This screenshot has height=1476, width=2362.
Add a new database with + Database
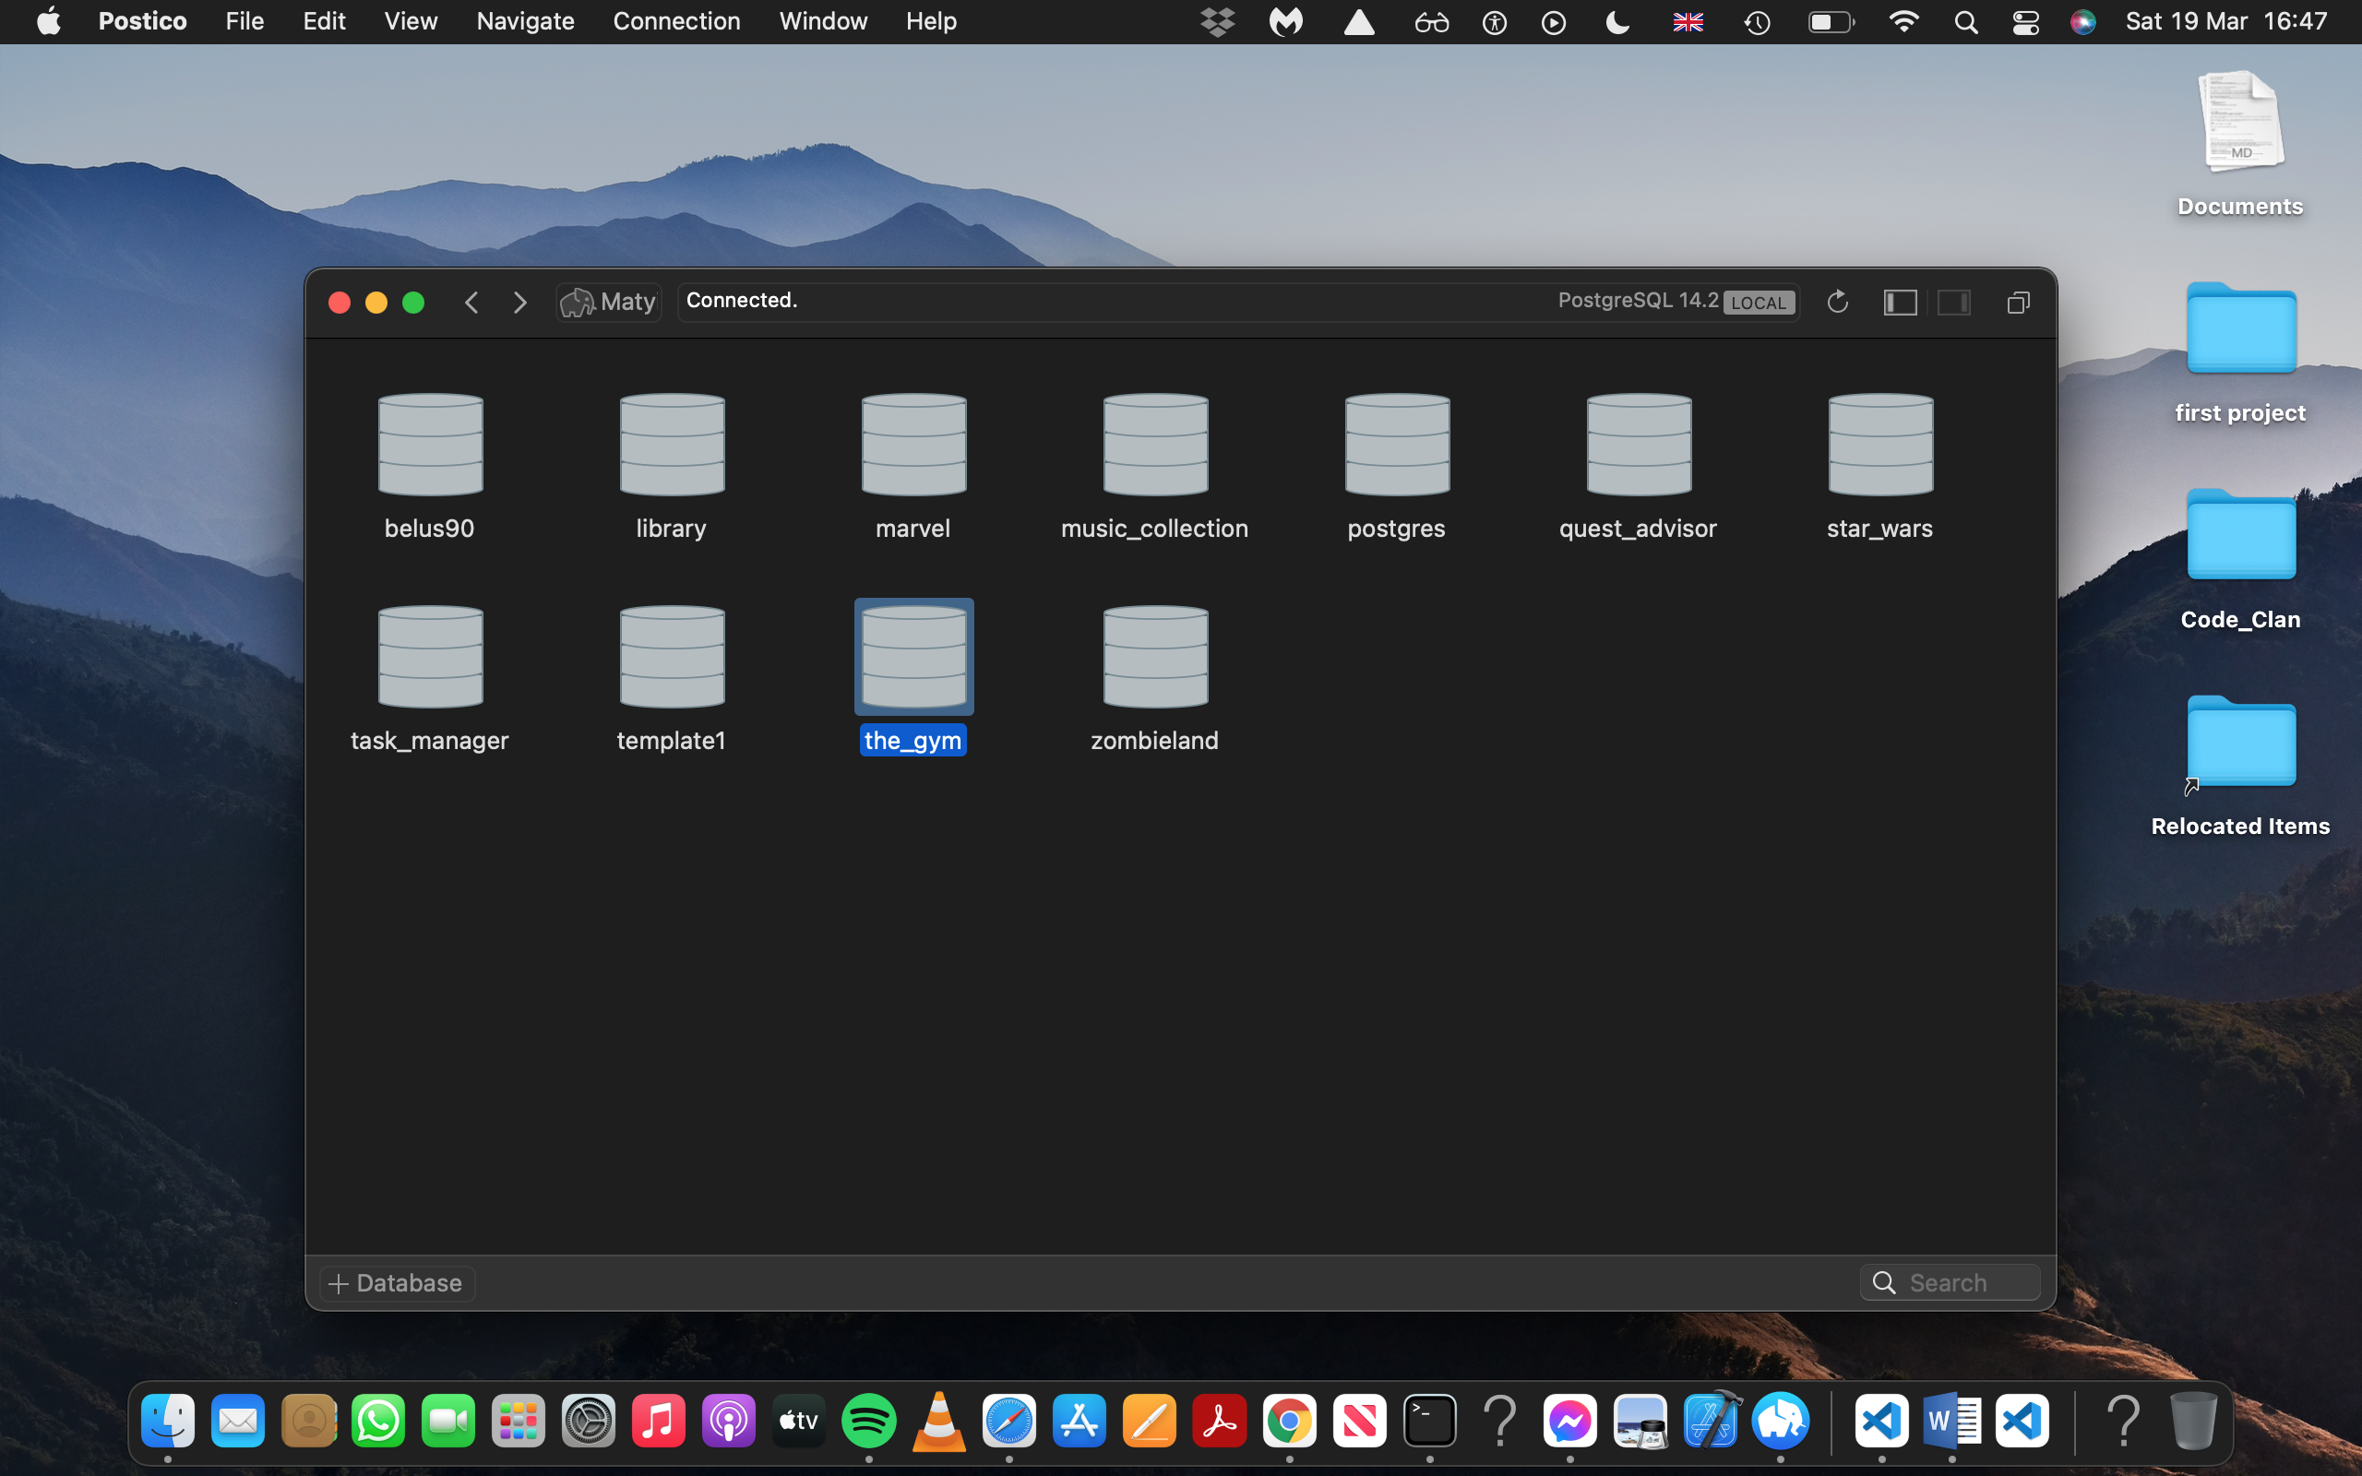click(x=396, y=1282)
